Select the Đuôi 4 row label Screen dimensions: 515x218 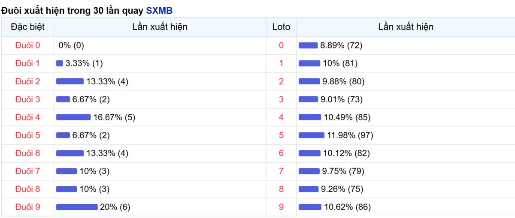tap(27, 117)
